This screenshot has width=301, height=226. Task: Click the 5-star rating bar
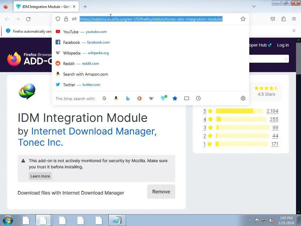pos(240,111)
